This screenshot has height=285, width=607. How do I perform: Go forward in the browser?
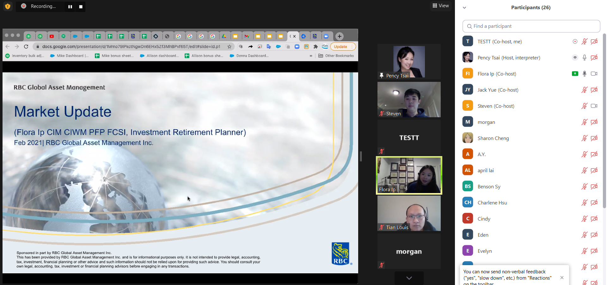(x=17, y=46)
